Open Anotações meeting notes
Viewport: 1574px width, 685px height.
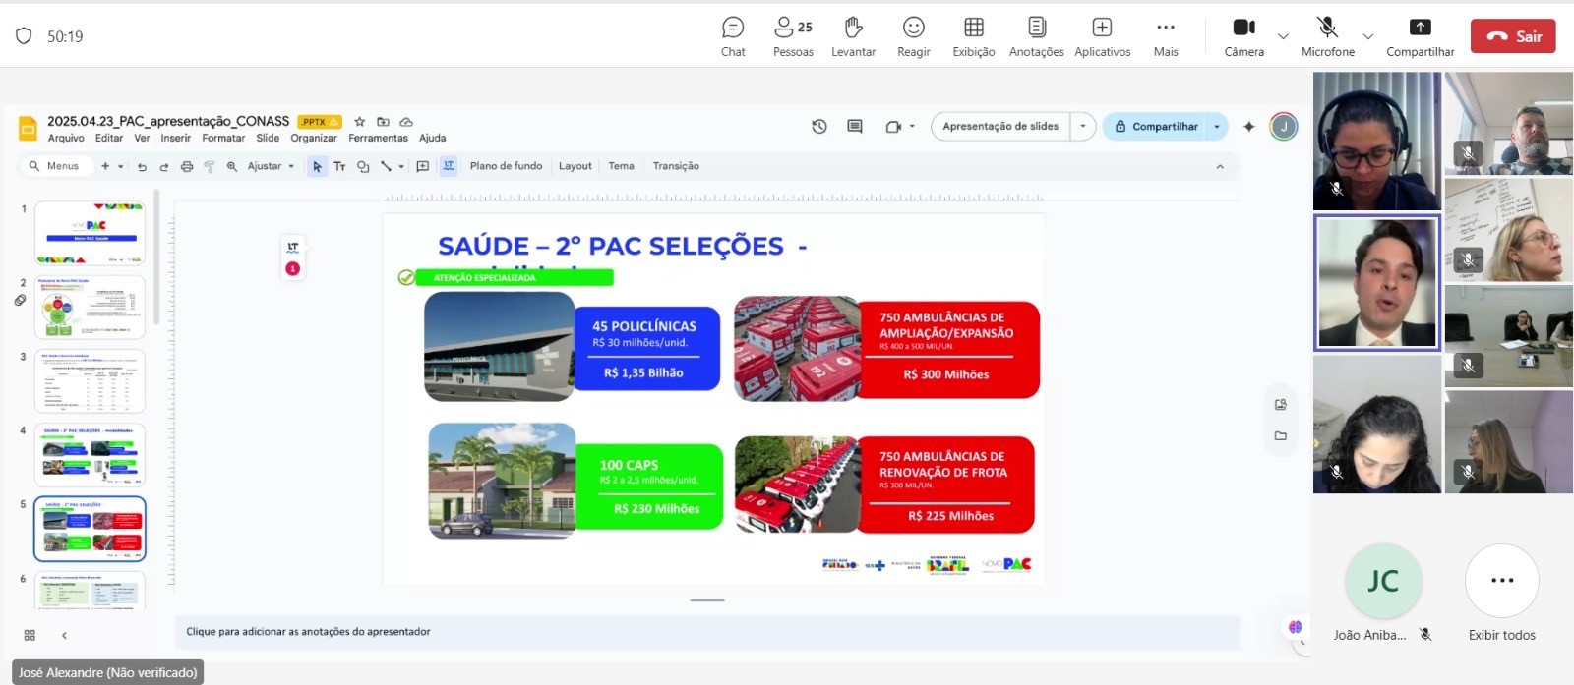coord(1036,36)
